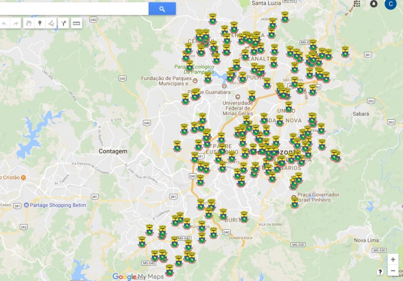The height and width of the screenshot is (281, 403).
Task: Select the Add directions tool
Action: click(63, 23)
